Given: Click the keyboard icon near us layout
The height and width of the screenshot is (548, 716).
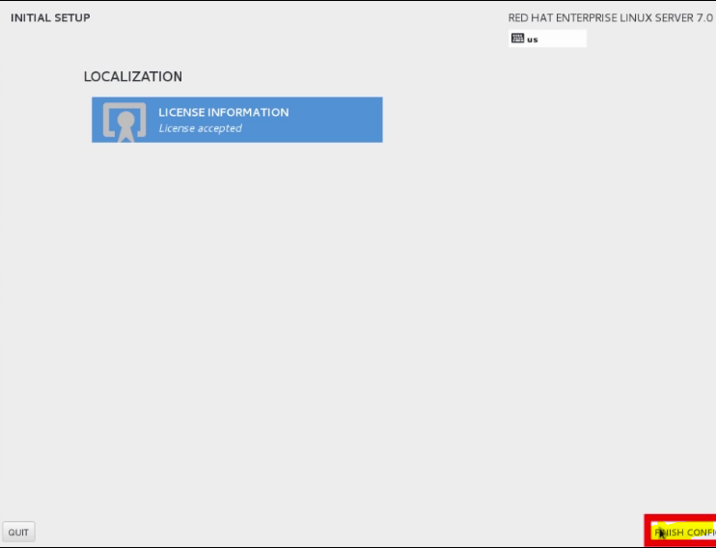Looking at the screenshot, I should pos(517,39).
